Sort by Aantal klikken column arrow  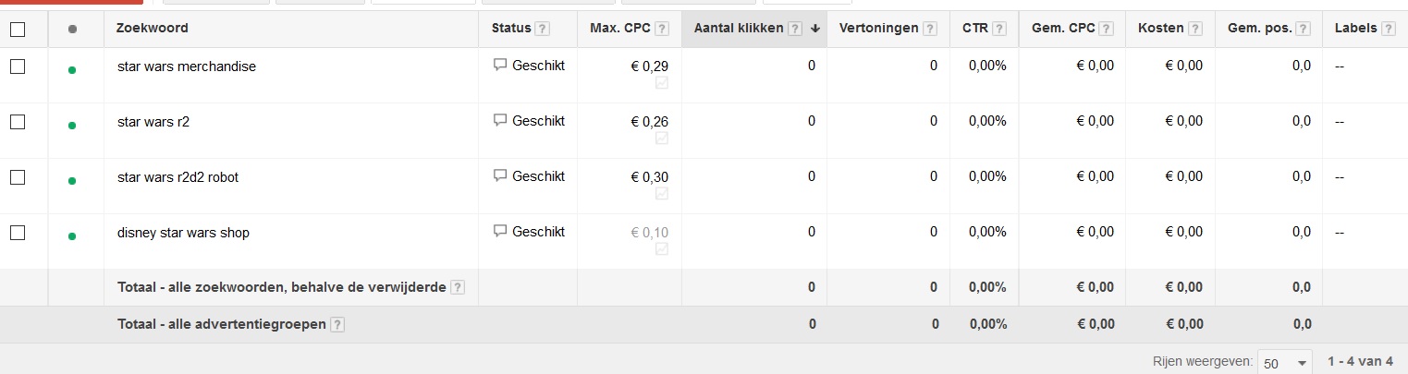815,29
